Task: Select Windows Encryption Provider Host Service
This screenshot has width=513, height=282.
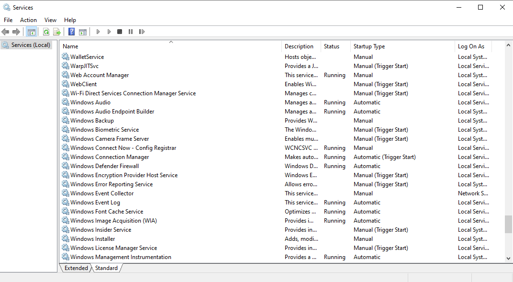Action: tap(124, 175)
